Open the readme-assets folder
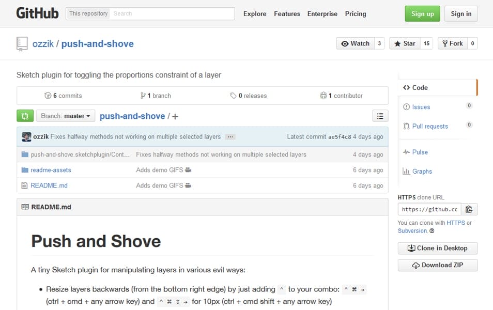Viewport: 493px width, 310px height. (51, 170)
